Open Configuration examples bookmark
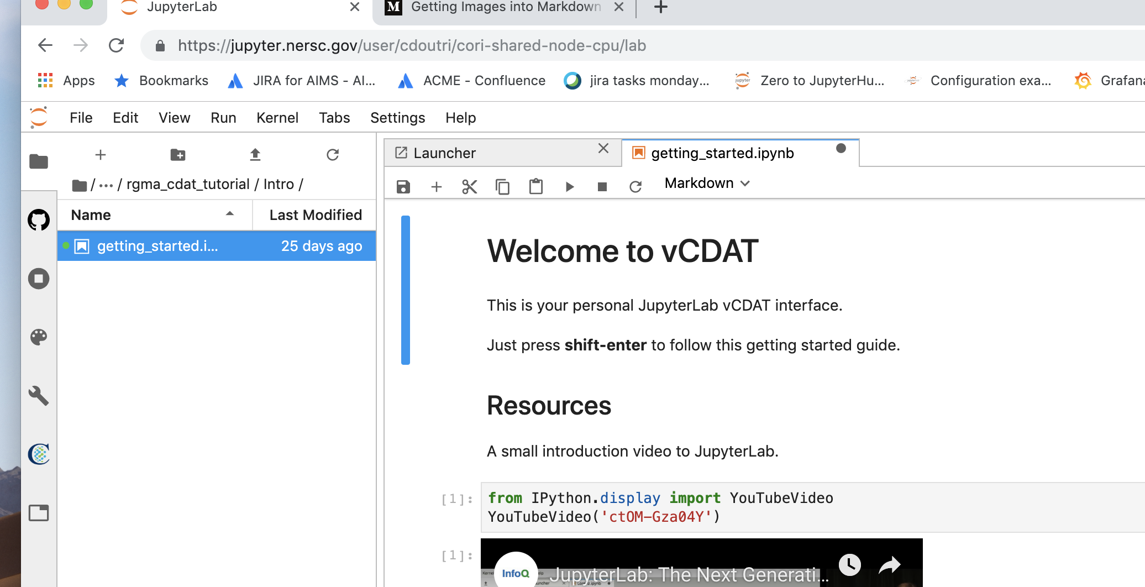The height and width of the screenshot is (587, 1145). (979, 81)
